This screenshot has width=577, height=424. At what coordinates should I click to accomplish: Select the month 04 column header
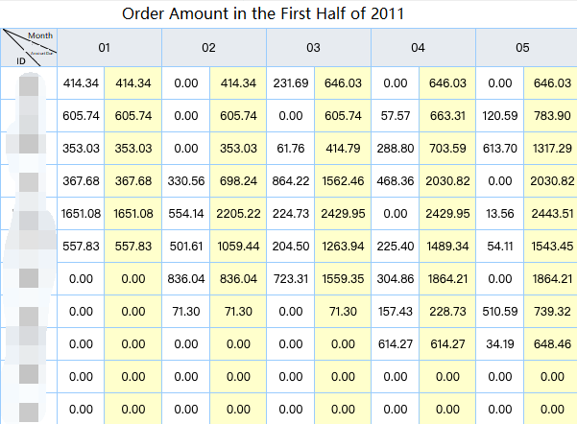(419, 47)
